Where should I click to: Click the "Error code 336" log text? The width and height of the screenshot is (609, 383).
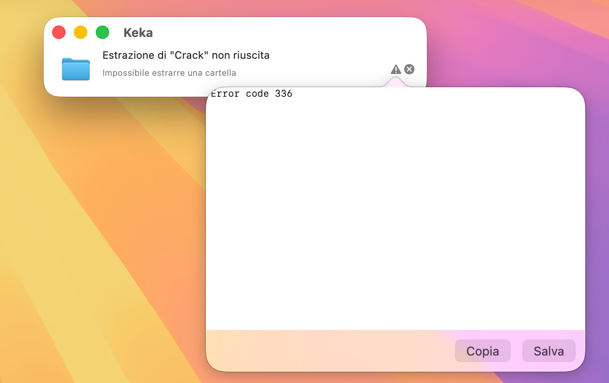(x=251, y=94)
